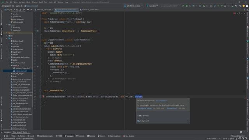Image resolution: width=249 pixels, height=140 pixels.
Task: Open the Project view mode dropdown
Action: [x=9, y=10]
